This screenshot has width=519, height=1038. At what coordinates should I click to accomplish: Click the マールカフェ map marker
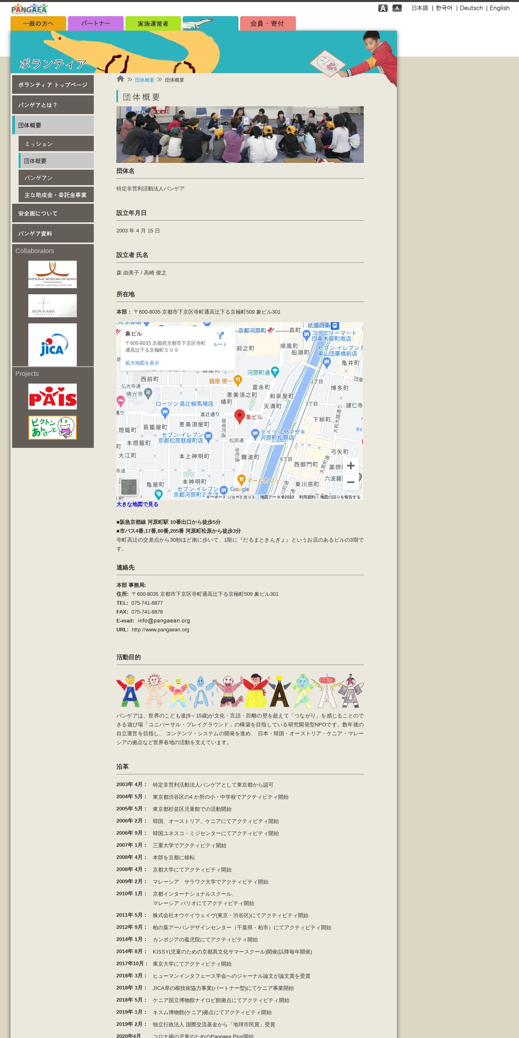tap(241, 480)
